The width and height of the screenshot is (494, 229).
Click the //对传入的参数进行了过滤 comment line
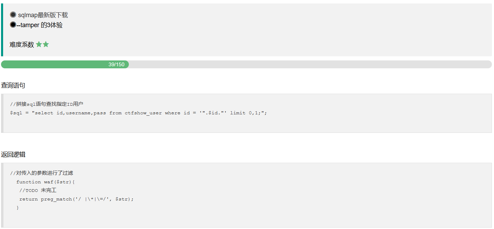click(x=41, y=173)
